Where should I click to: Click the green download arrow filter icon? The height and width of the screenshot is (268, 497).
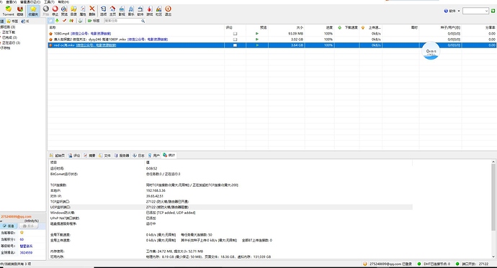(x=57, y=21)
